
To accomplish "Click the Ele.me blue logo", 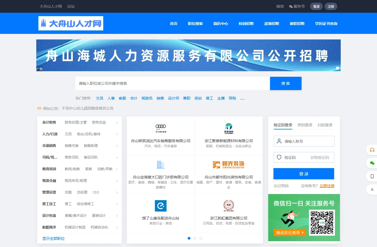I will [x=161, y=206].
